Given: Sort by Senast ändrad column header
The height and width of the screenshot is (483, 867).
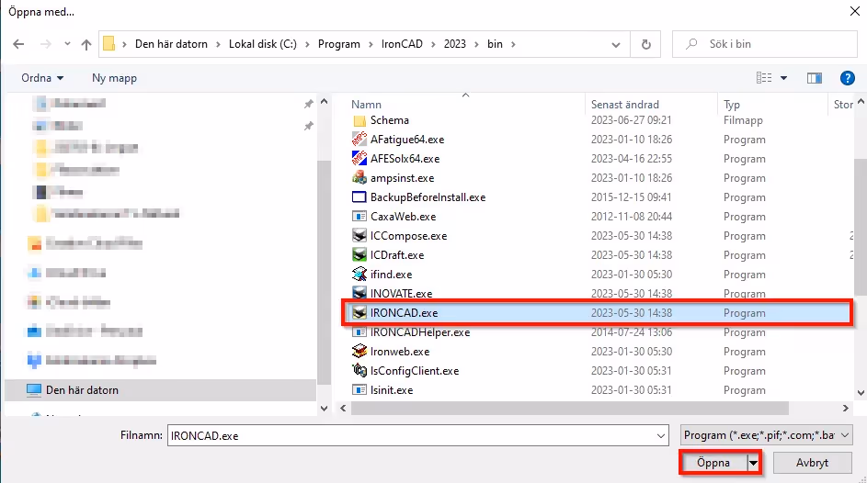Looking at the screenshot, I should pos(625,105).
